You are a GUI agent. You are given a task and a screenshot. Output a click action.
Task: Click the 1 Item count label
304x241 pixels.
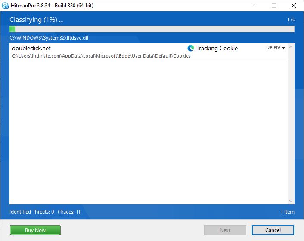[287, 212]
